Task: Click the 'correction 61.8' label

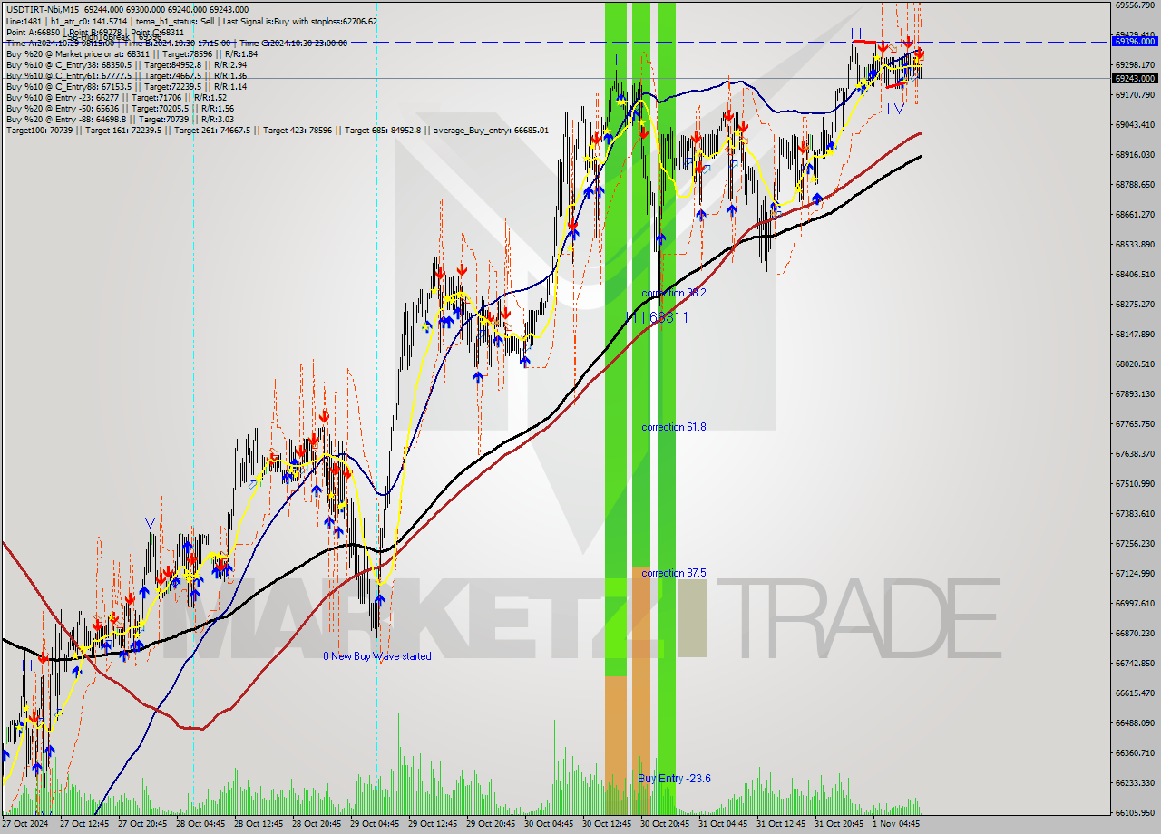Action: (x=674, y=427)
